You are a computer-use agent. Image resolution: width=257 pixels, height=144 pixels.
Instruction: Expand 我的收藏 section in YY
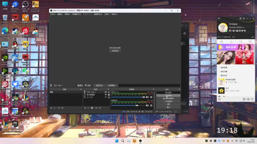tap(219, 71)
